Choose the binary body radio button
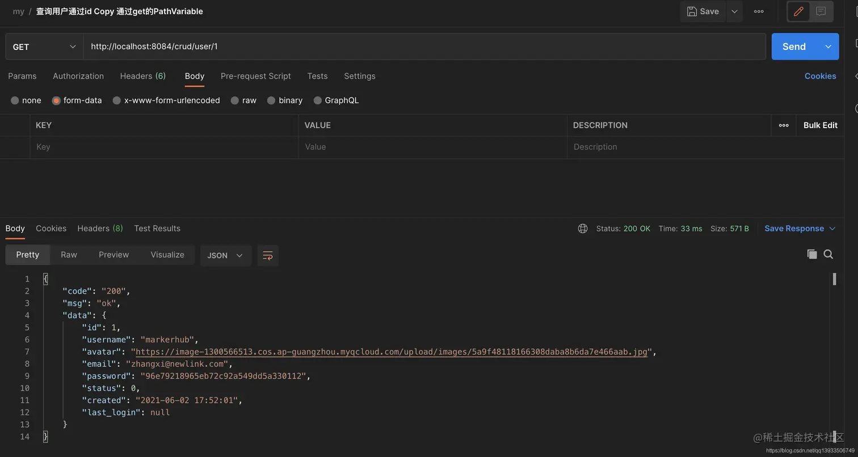Screen dimensions: 858x457 [x=271, y=100]
